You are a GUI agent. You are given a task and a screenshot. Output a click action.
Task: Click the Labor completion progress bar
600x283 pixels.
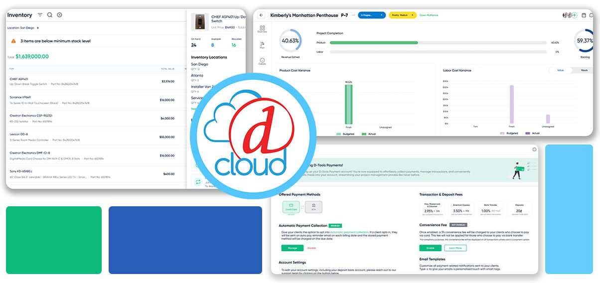439,52
